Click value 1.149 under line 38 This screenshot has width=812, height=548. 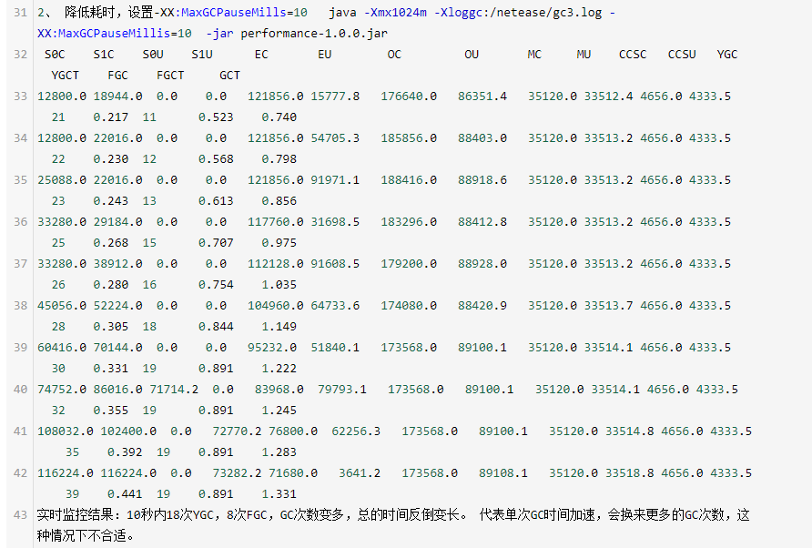tap(279, 327)
